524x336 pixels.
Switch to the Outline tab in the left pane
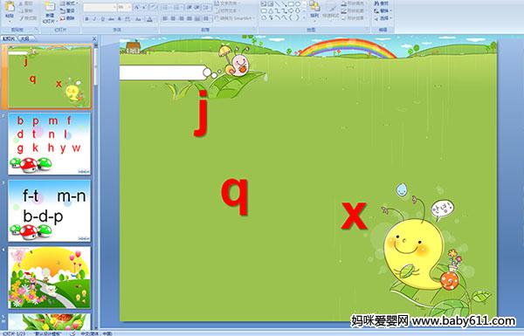[x=25, y=38]
